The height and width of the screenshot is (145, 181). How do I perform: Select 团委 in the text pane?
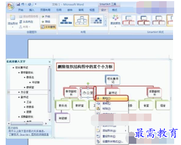pyautogui.click(x=29, y=112)
